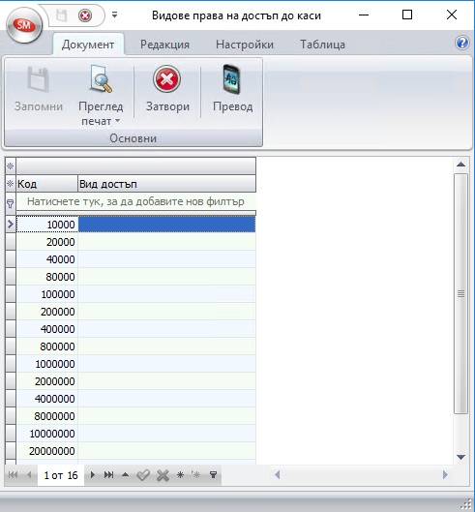This screenshot has width=475, height=512.
Task: Open the Превод phone icon
Action: (232, 79)
